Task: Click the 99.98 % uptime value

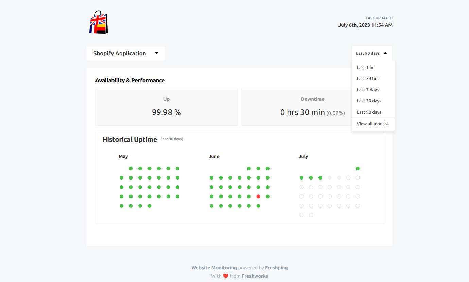Action: pyautogui.click(x=167, y=112)
